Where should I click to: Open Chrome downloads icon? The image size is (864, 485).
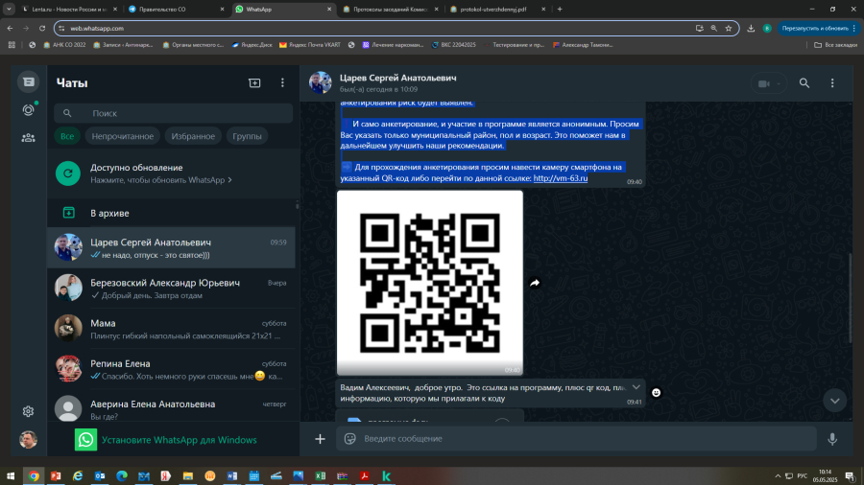(x=751, y=28)
